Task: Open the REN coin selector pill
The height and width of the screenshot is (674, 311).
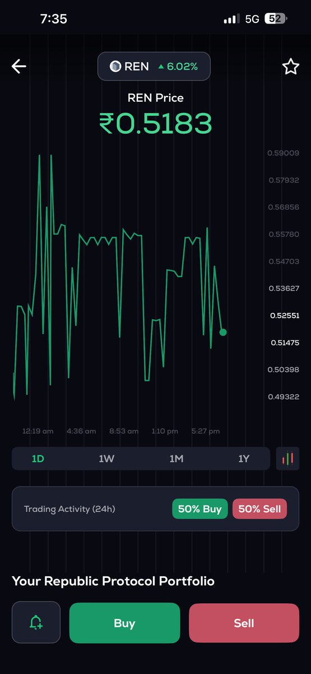Action: tap(154, 66)
